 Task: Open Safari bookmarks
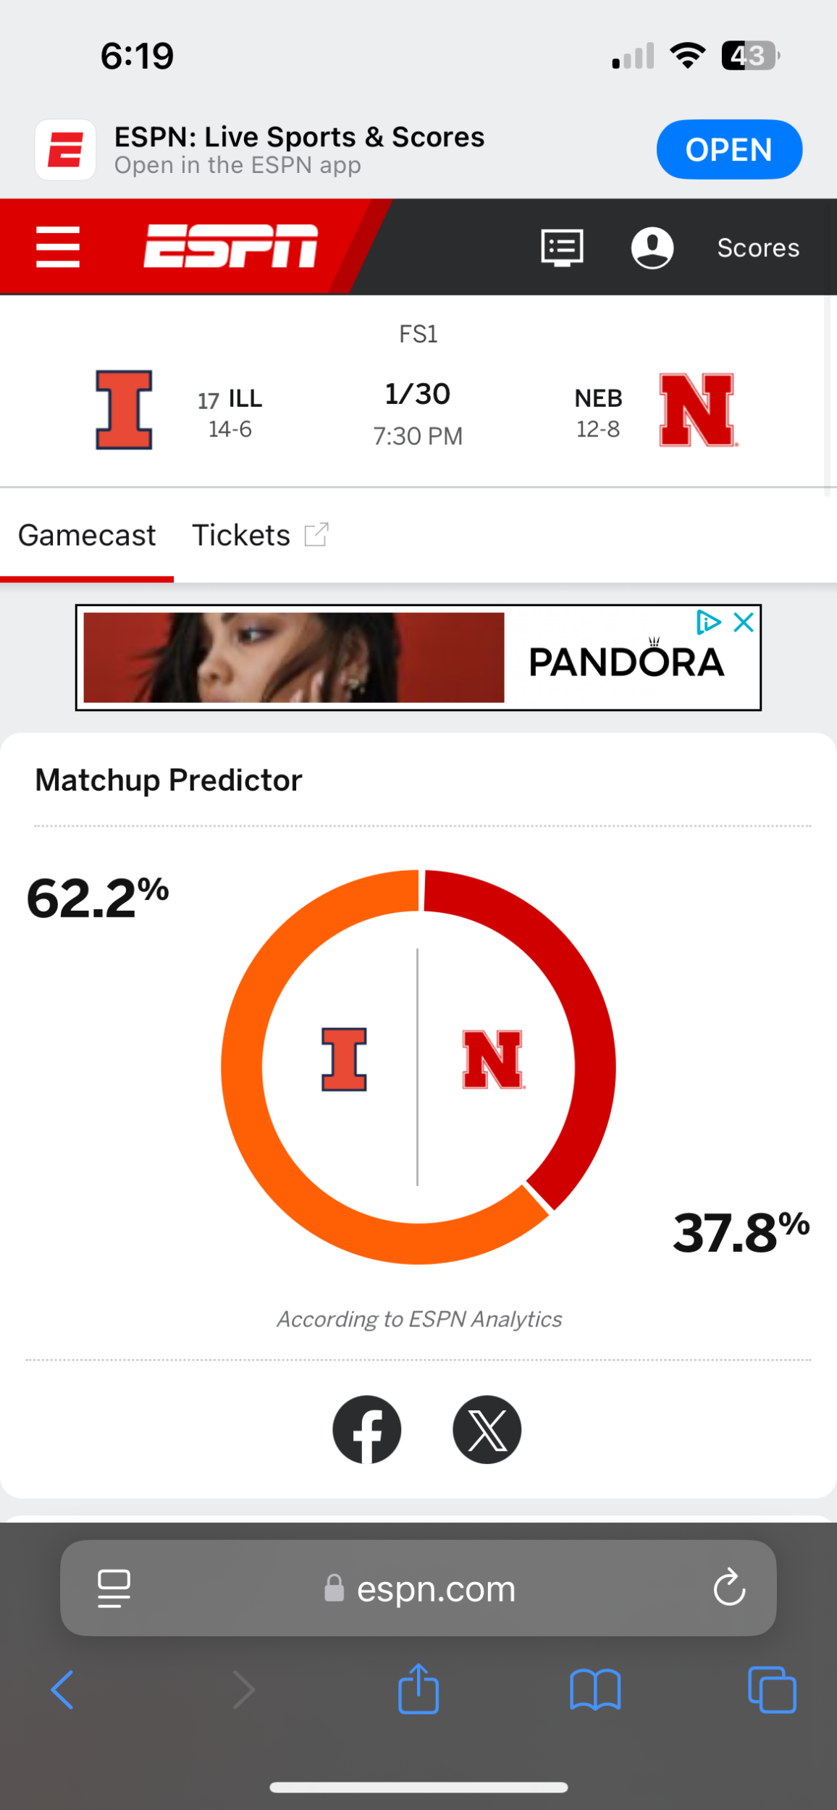(595, 1689)
